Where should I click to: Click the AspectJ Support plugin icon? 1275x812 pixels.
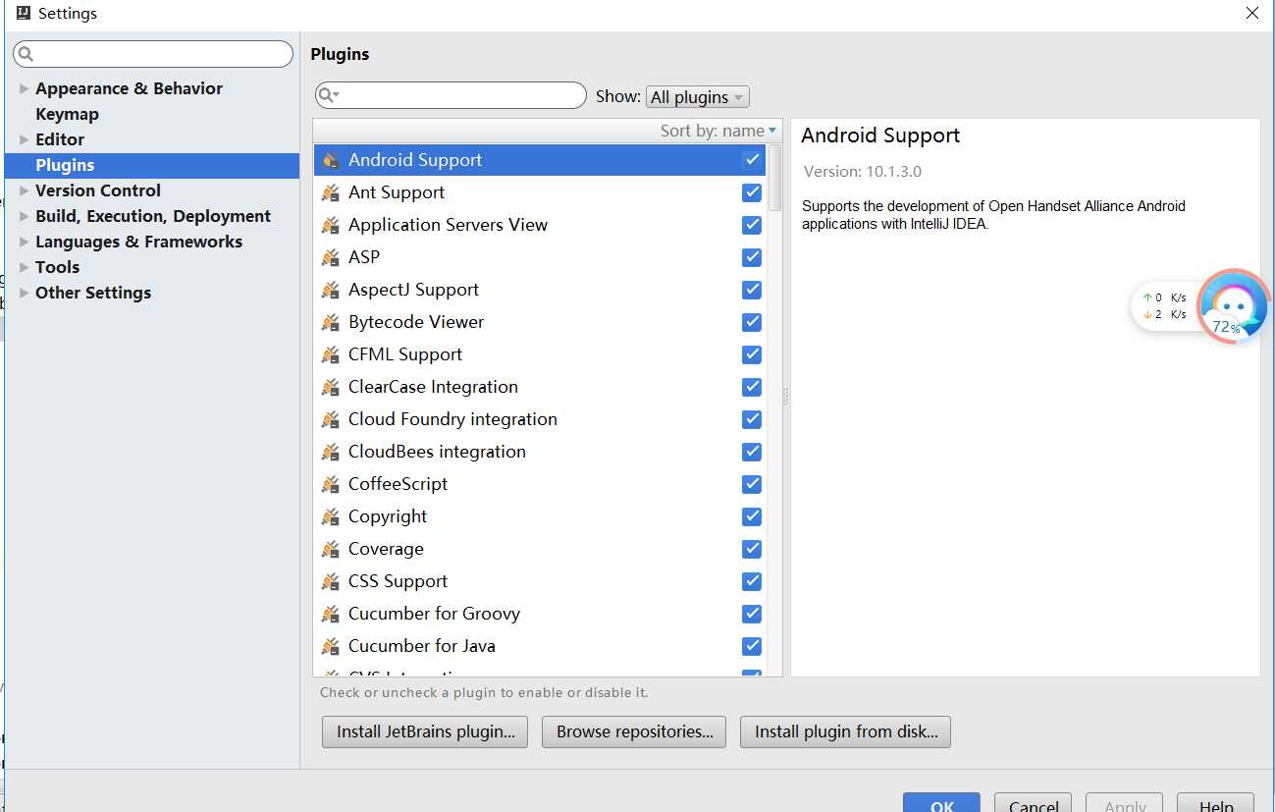point(330,290)
